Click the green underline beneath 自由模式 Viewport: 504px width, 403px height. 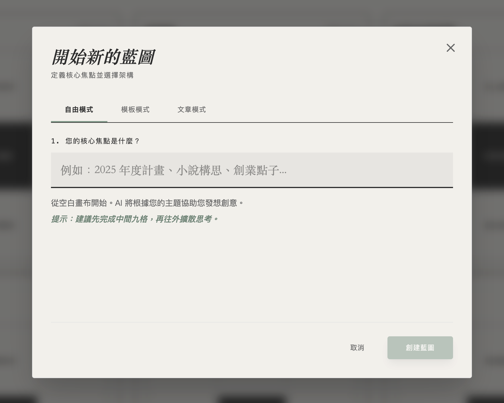tap(79, 122)
